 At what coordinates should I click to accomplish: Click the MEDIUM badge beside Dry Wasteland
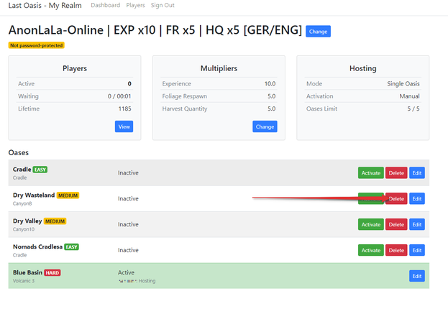tap(68, 195)
